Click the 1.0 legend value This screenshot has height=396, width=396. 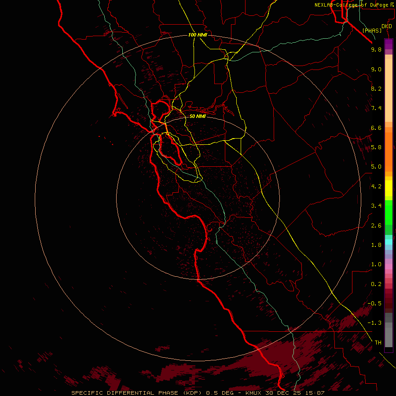tap(376, 264)
